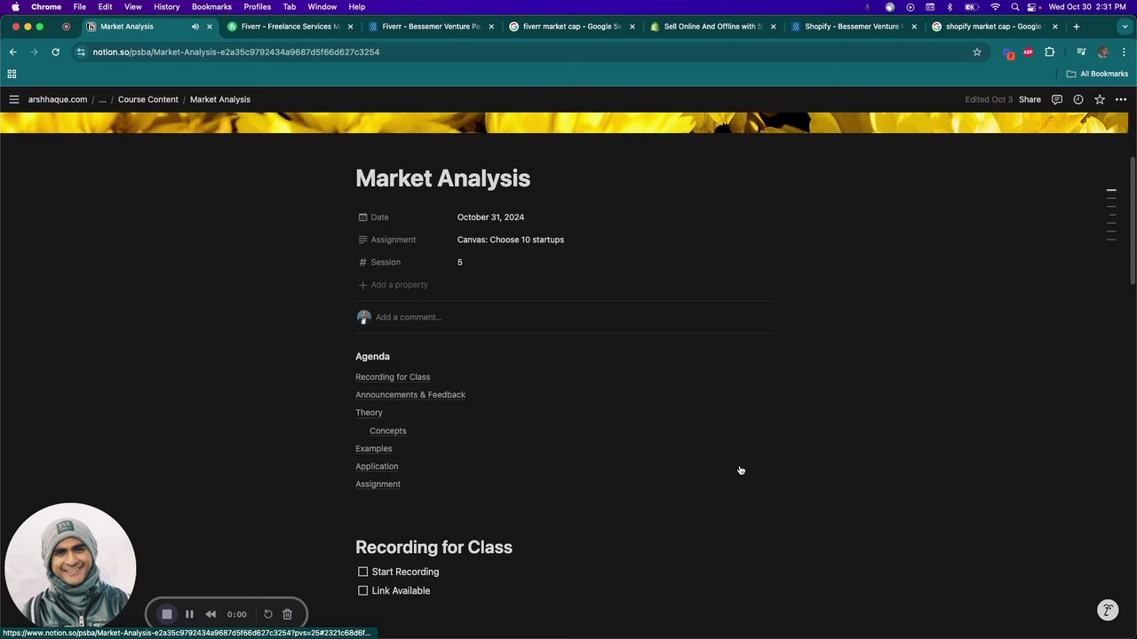Click the Session number value 5

coord(459,263)
